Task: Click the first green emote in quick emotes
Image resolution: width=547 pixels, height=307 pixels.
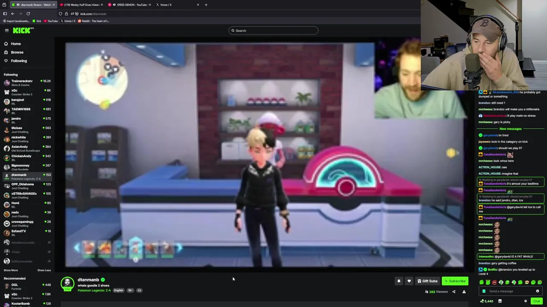Action: (x=482, y=282)
